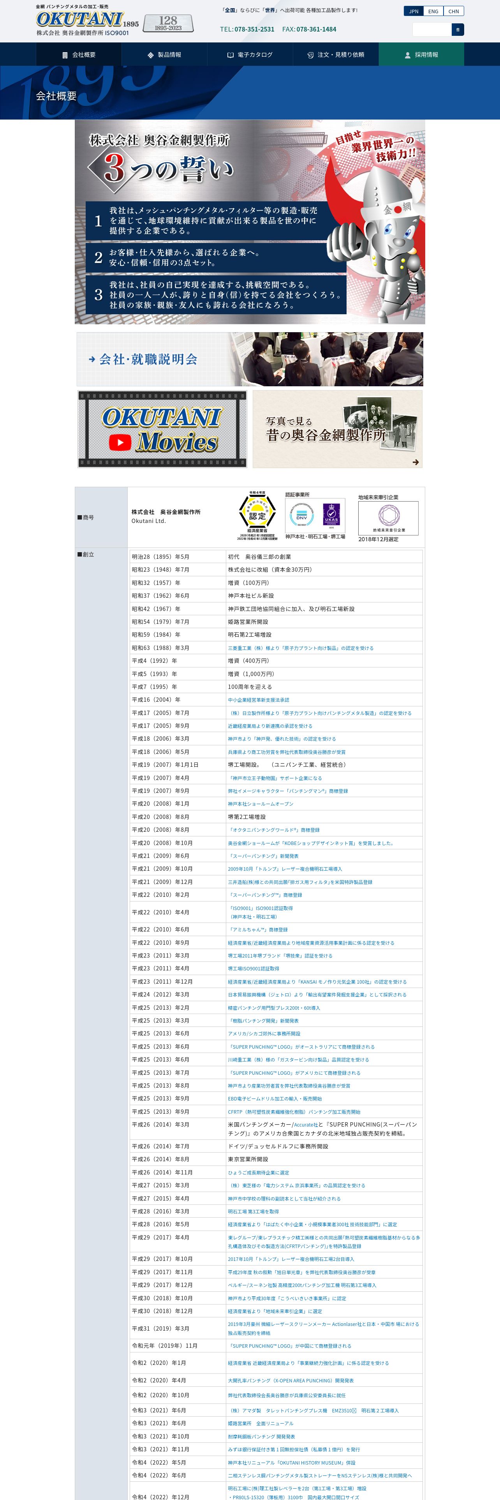Click the search magnifier button

coord(458,29)
